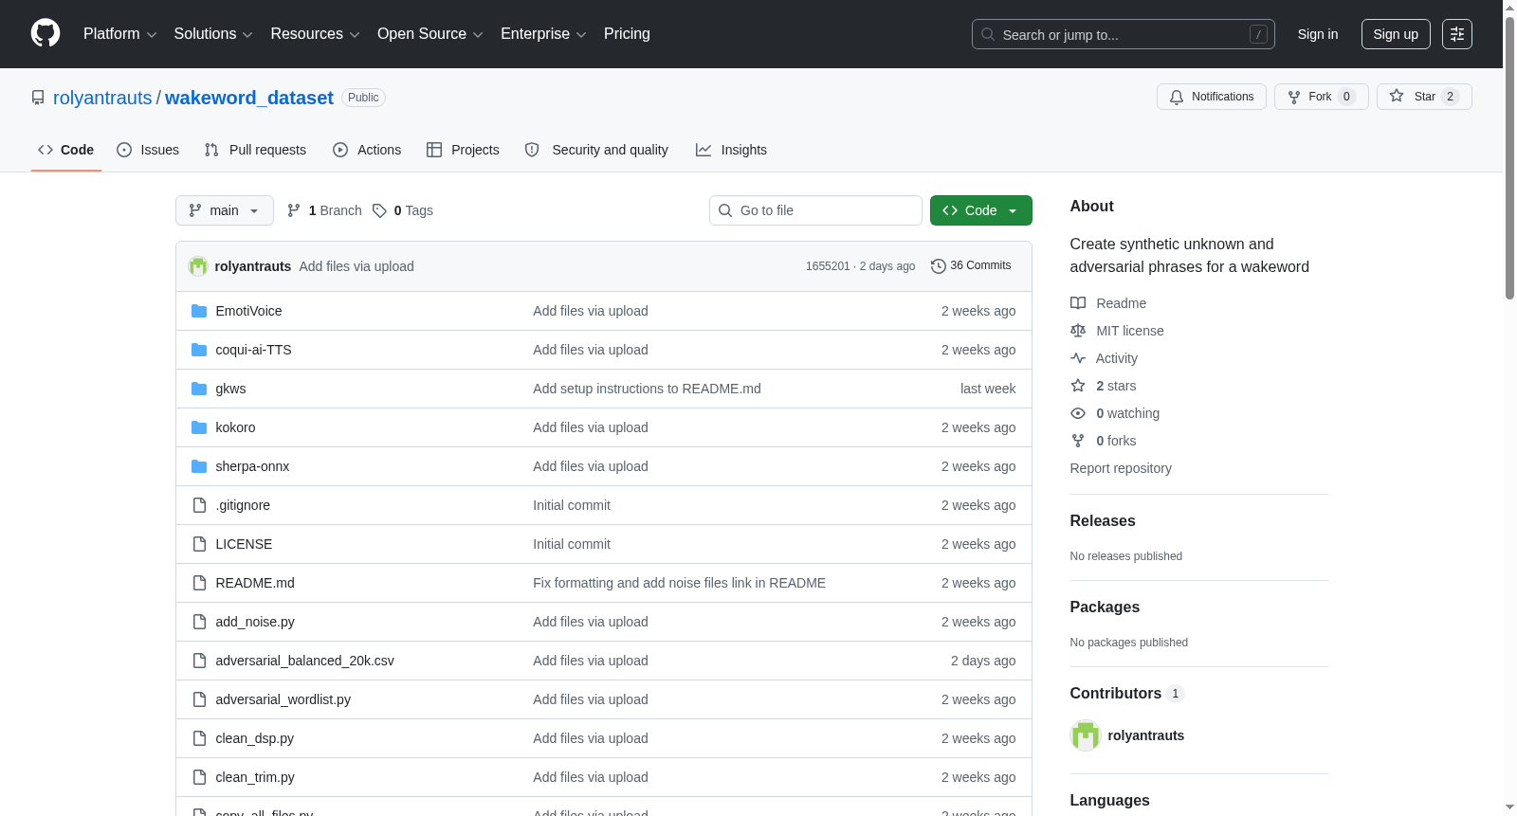Screen dimensions: 1517x816
Task: Open the Releases heading link
Action: coord(1103,521)
